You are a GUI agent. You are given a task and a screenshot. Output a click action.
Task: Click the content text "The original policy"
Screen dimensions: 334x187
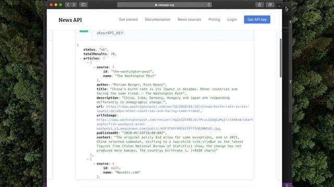(x=170, y=144)
